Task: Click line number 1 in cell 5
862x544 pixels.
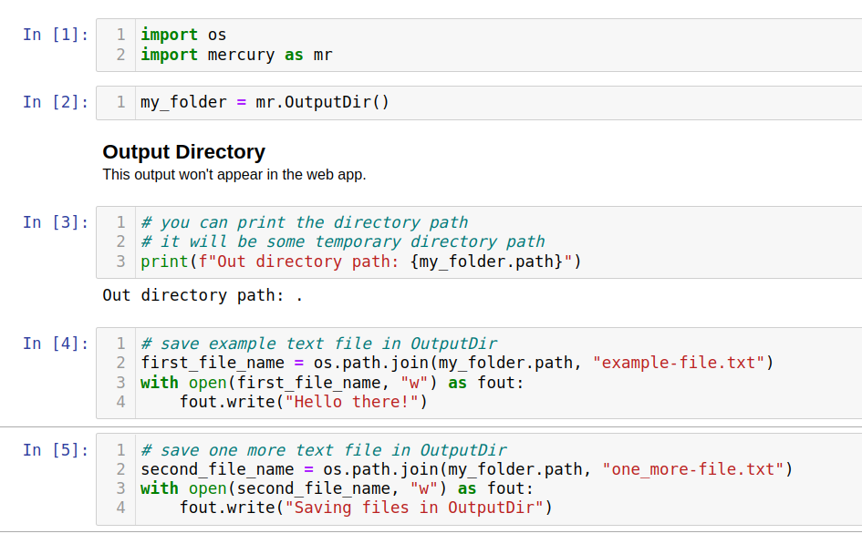Action: click(x=119, y=449)
